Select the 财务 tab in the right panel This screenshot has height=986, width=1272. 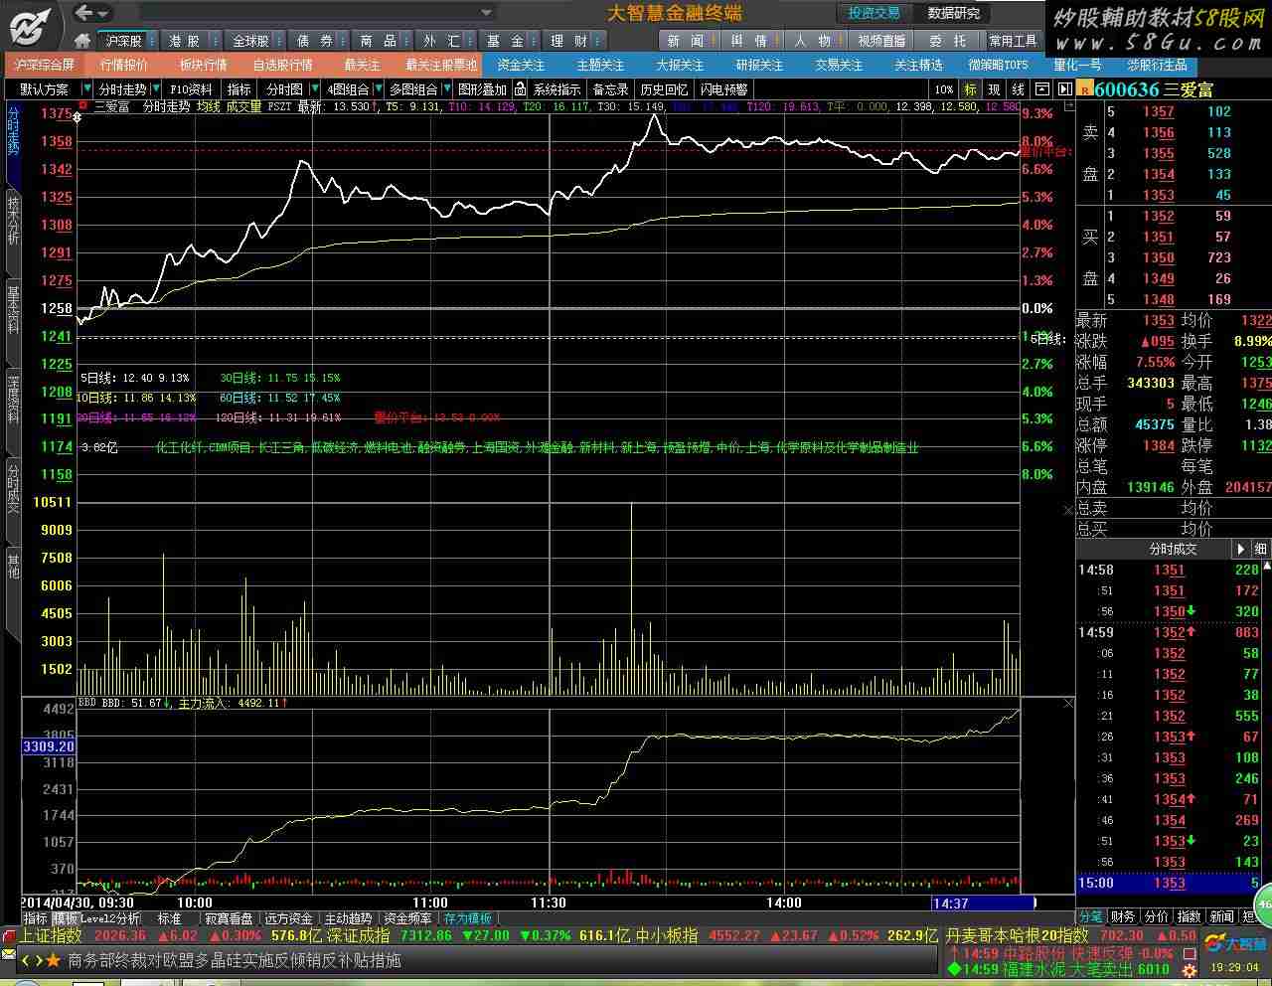click(x=1123, y=916)
